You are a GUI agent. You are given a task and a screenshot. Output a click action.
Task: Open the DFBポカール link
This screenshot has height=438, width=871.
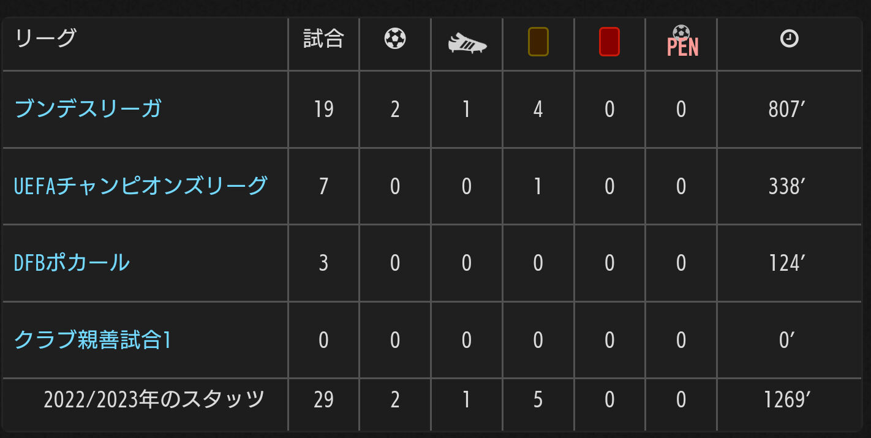point(72,263)
